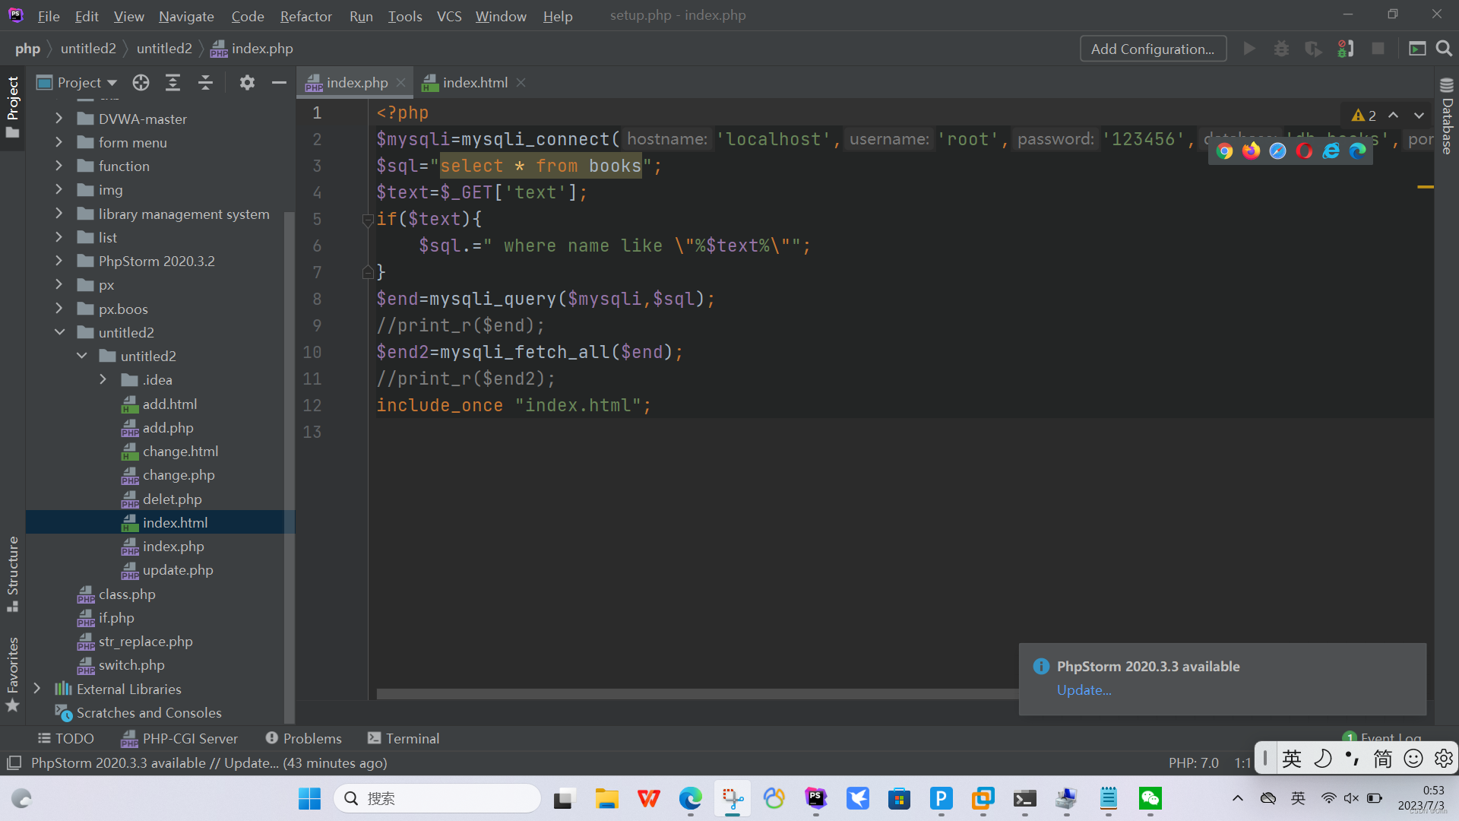
Task: Open in Chrome browser icon in editor
Action: tap(1224, 151)
